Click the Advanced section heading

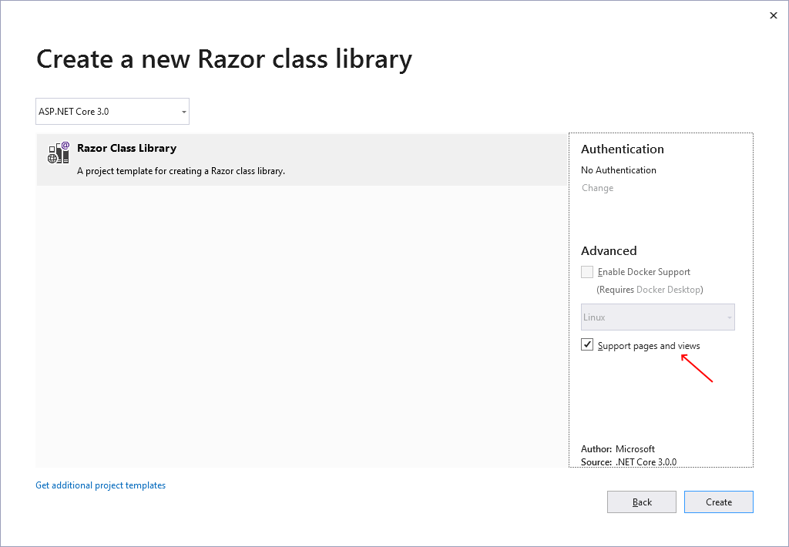pyautogui.click(x=609, y=250)
